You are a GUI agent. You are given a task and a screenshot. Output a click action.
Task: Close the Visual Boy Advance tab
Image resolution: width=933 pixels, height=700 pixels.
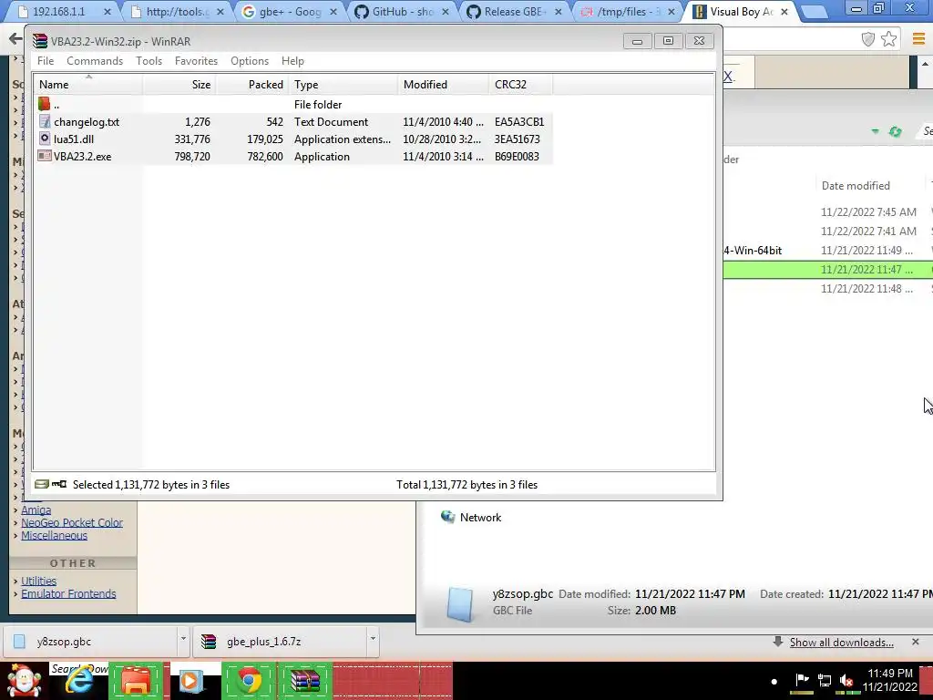tap(784, 11)
